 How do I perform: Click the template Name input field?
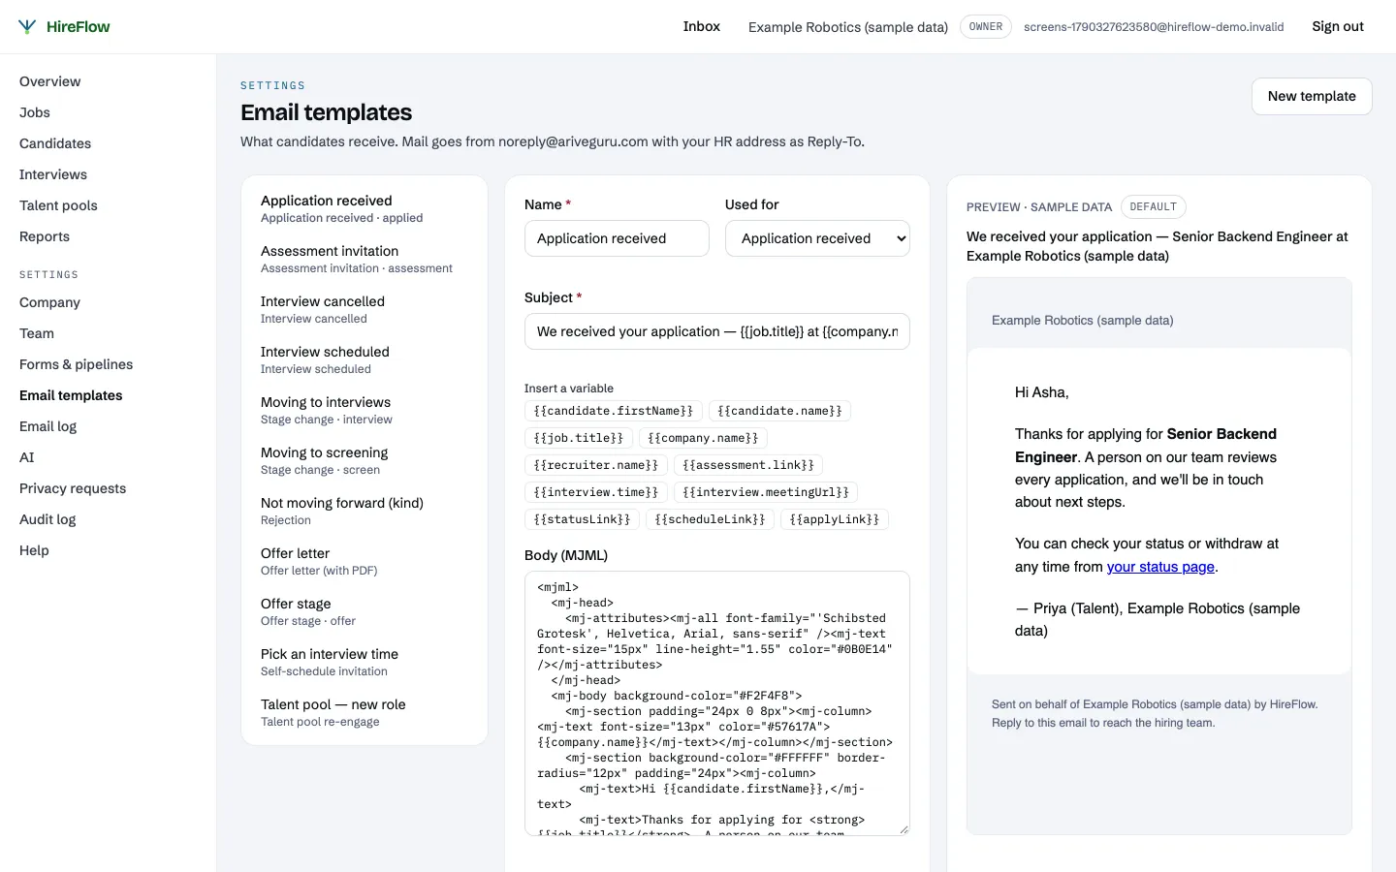pyautogui.click(x=617, y=238)
